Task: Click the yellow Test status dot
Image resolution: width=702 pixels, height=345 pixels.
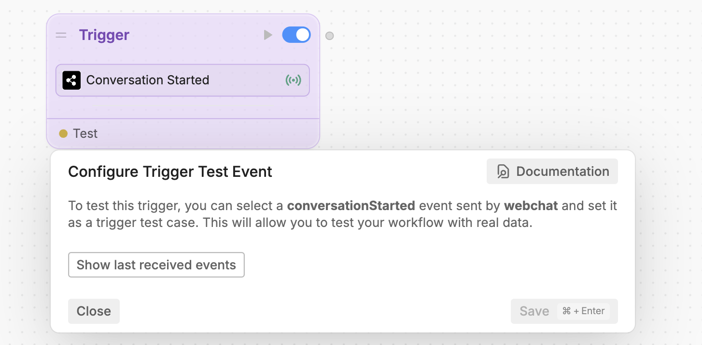Action: click(63, 133)
